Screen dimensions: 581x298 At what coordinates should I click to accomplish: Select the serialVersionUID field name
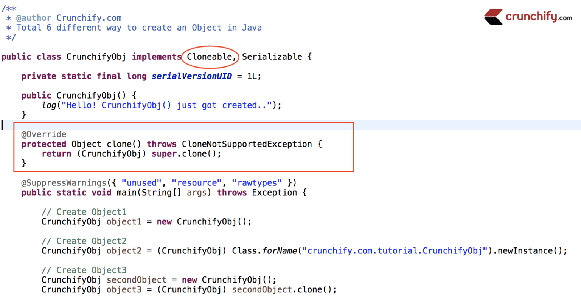pyautogui.click(x=191, y=76)
